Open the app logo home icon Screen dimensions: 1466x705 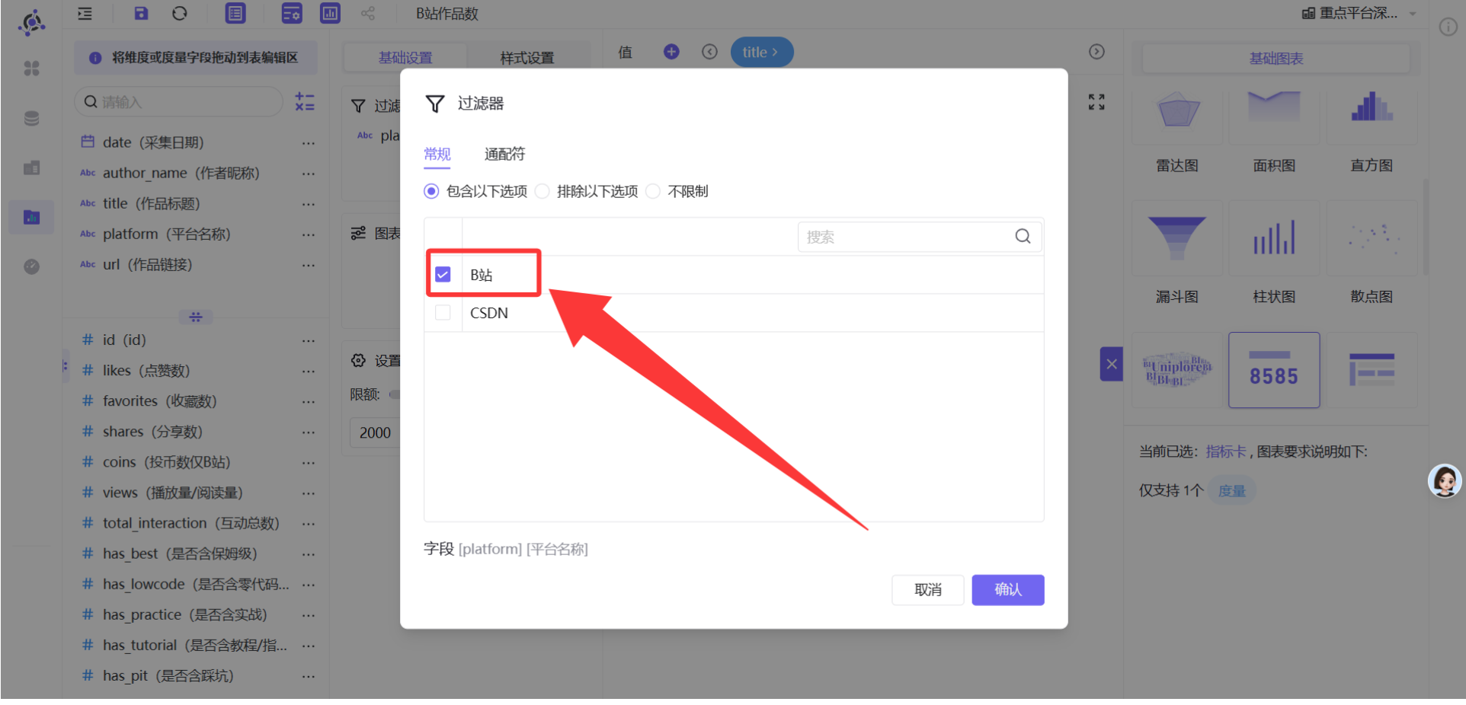coord(31,23)
